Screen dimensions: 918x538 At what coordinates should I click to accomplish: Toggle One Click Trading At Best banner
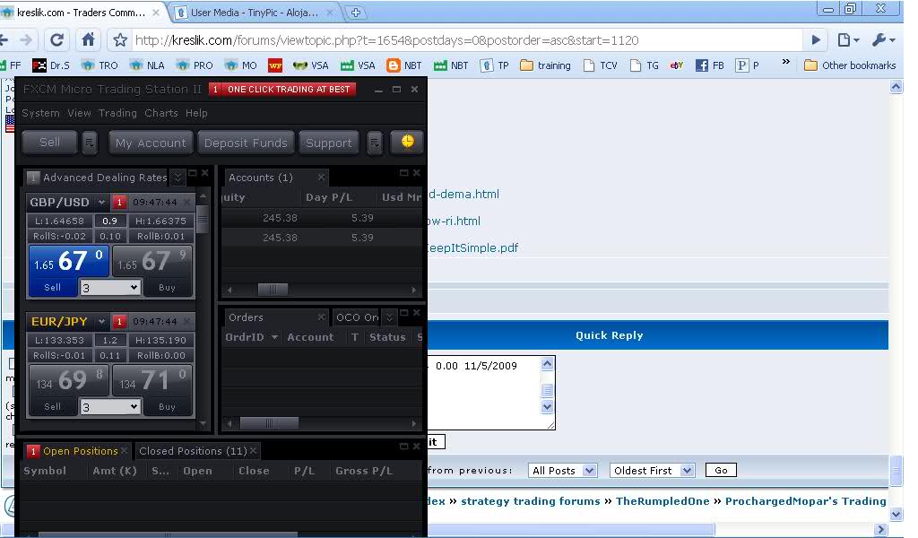(282, 89)
